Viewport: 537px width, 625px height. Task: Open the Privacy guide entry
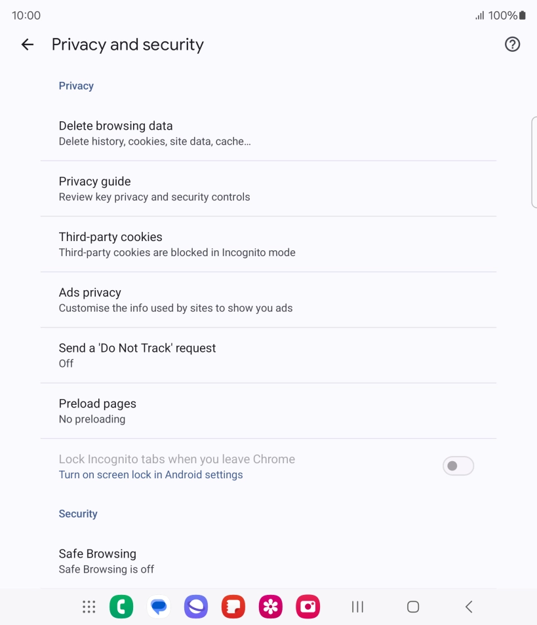pos(269,189)
